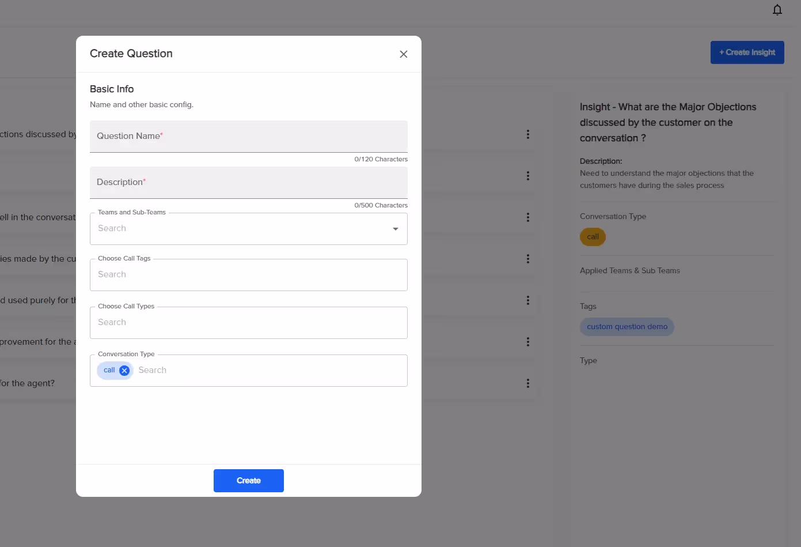Click the Insight title about Major Objections

click(668, 123)
